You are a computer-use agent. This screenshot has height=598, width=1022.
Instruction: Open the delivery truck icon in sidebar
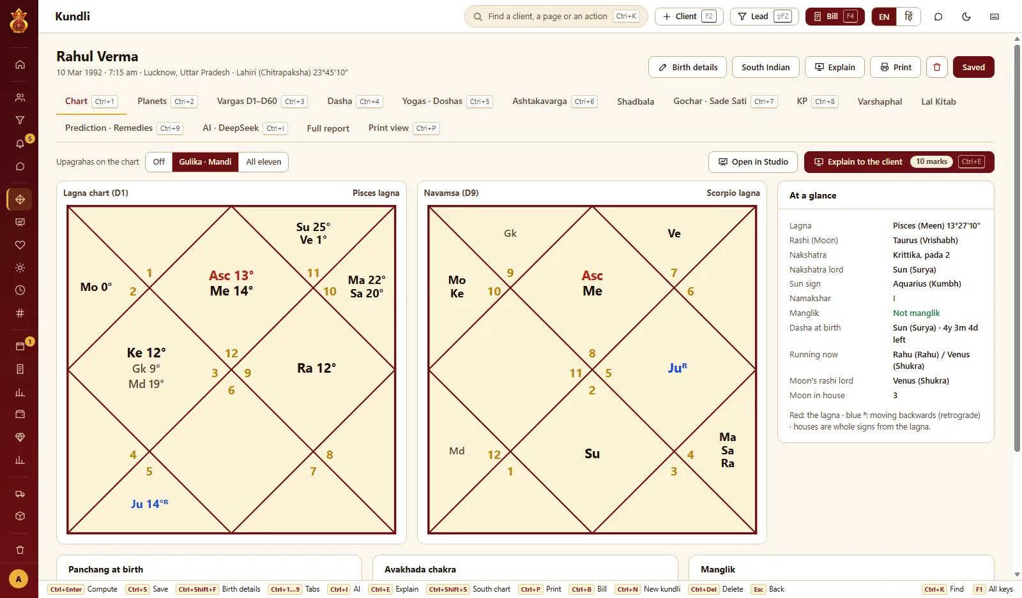coord(20,494)
